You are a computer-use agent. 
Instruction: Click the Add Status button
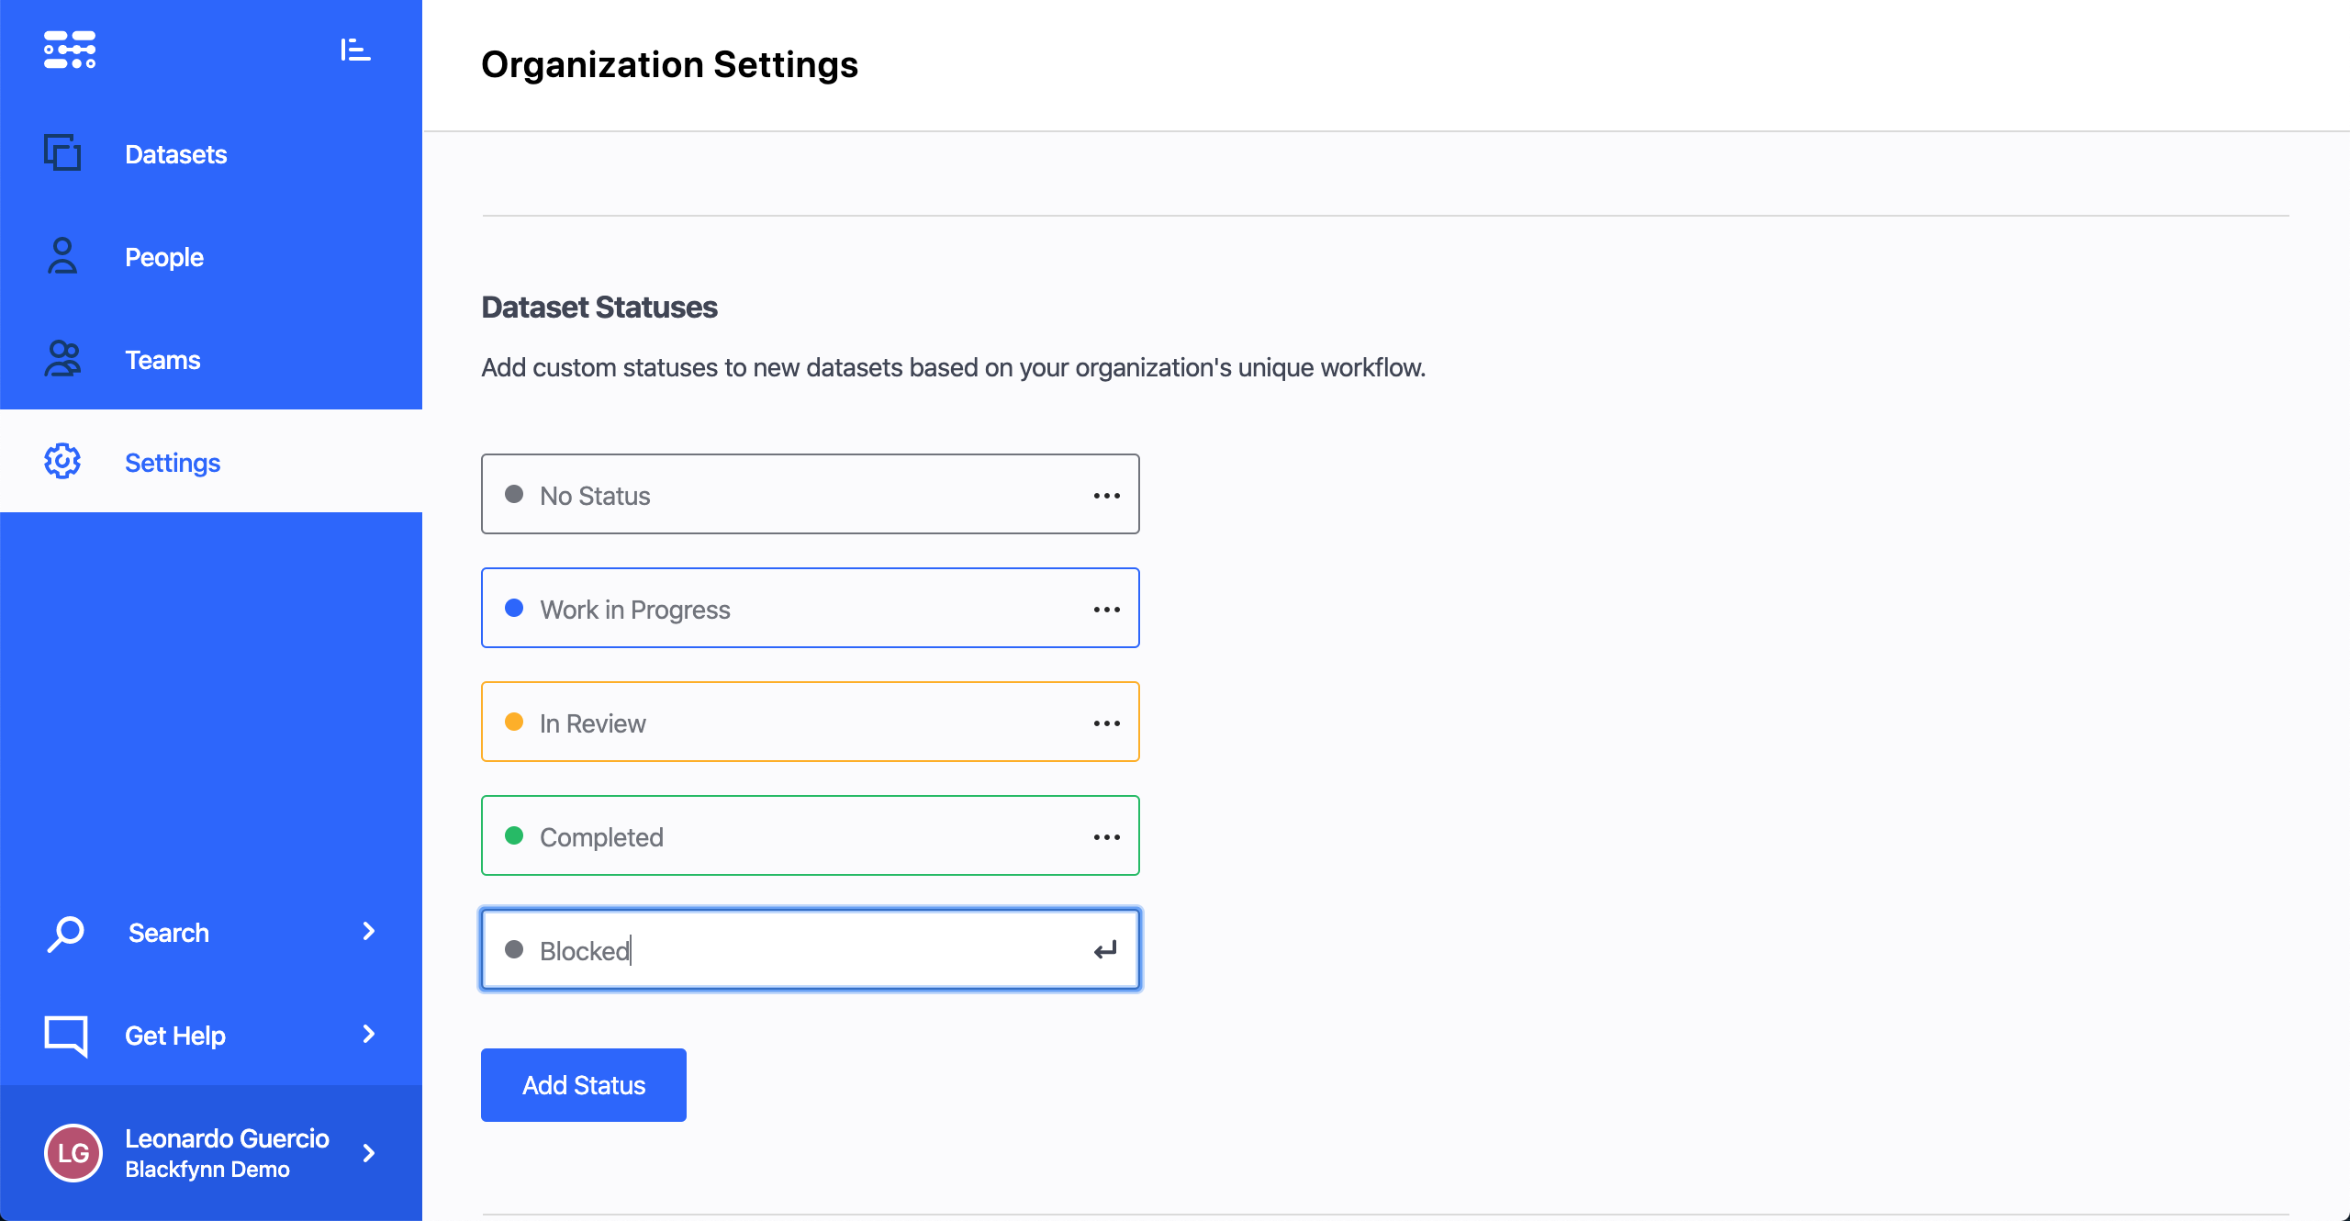pos(584,1085)
